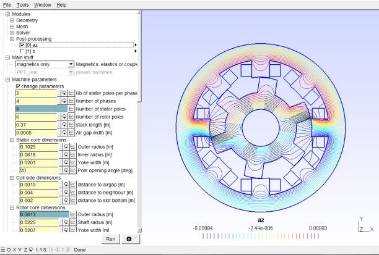The height and width of the screenshot is (255, 379).
Task: Expand the Solver module tree node
Action: pyautogui.click(x=12, y=33)
